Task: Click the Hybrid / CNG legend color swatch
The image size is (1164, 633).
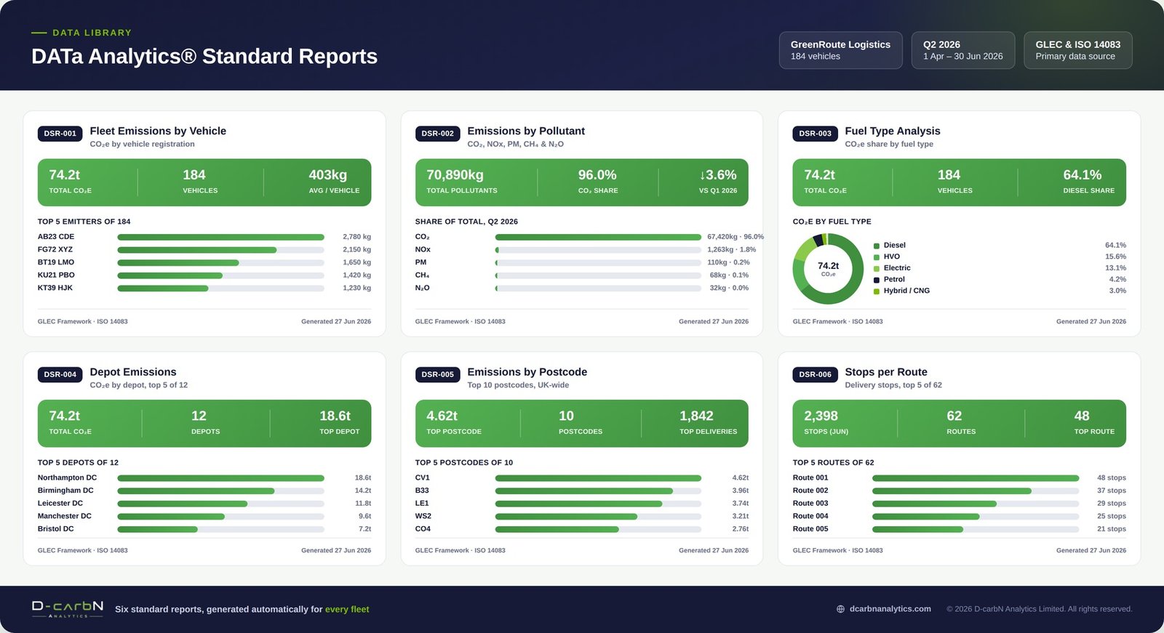Action: tap(877, 291)
